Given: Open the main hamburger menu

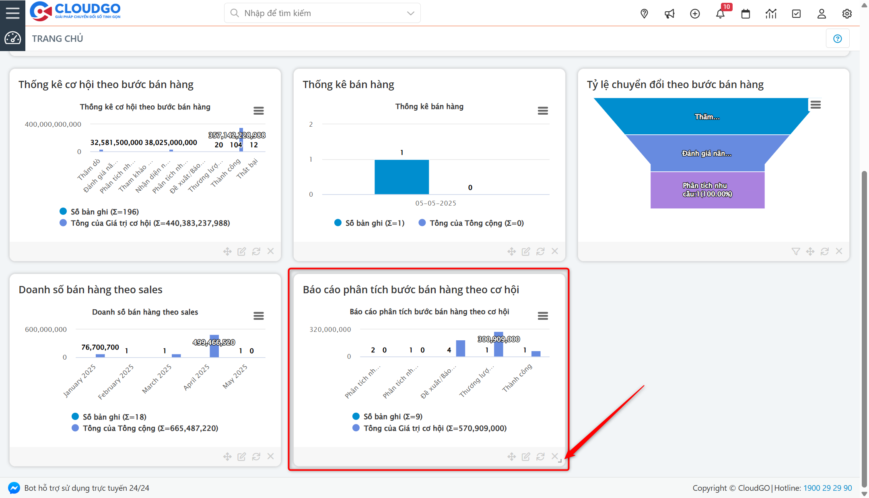Looking at the screenshot, I should pos(12,13).
